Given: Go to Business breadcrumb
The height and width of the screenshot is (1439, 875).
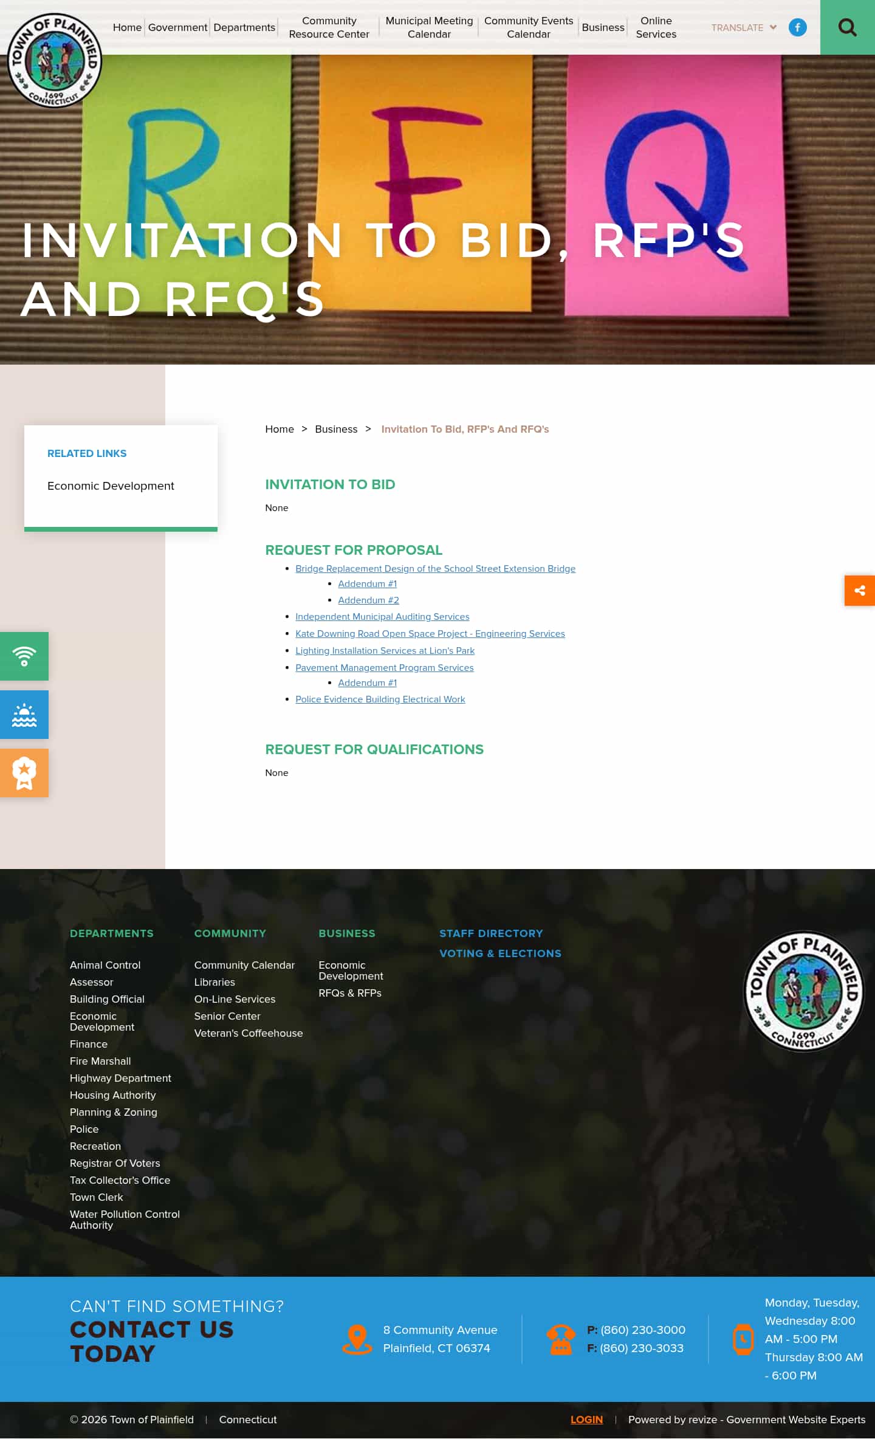Looking at the screenshot, I should (336, 429).
